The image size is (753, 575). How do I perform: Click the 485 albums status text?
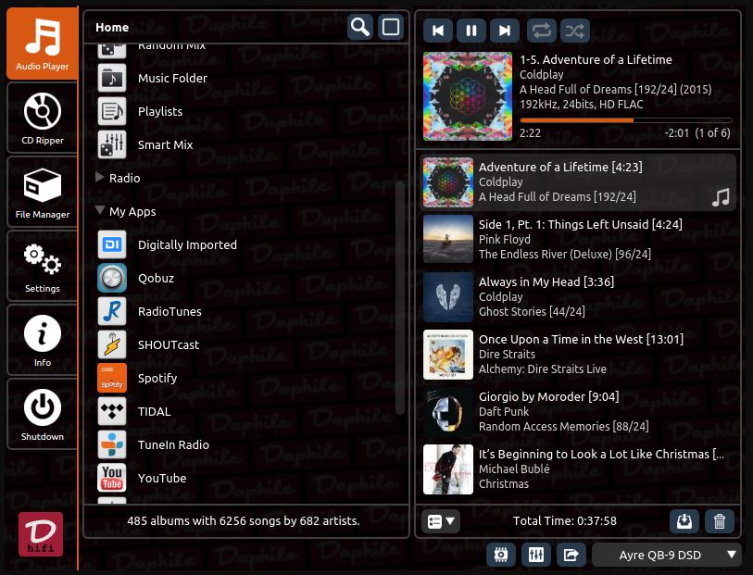point(244,520)
